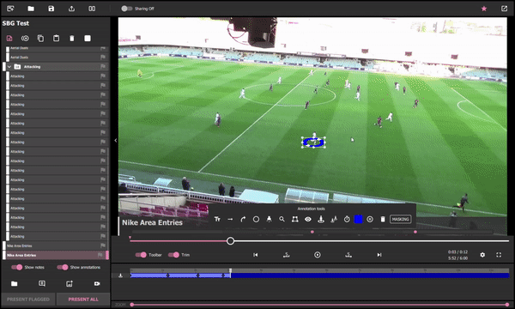The height and width of the screenshot is (309, 515).
Task: Pick the circle annotation tool
Action: 256,219
